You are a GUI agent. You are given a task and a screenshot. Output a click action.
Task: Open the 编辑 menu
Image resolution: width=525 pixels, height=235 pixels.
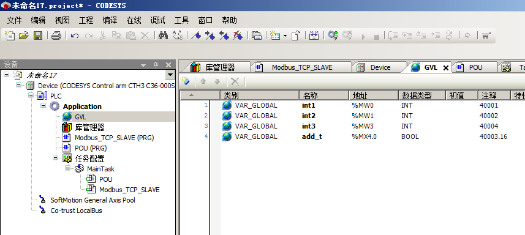(x=38, y=20)
